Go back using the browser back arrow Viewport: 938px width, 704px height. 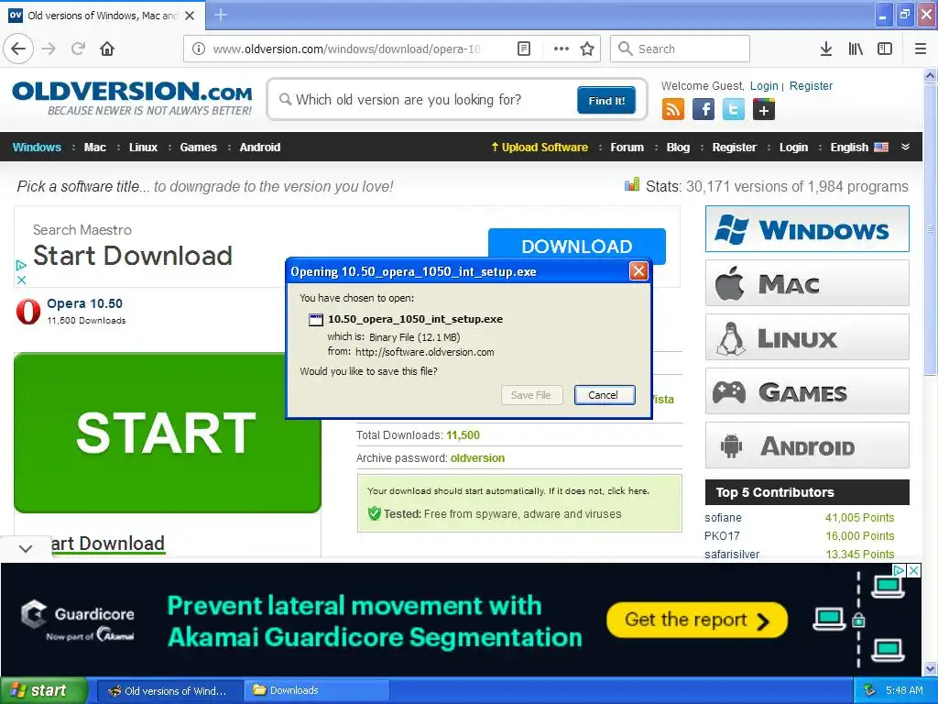18,49
